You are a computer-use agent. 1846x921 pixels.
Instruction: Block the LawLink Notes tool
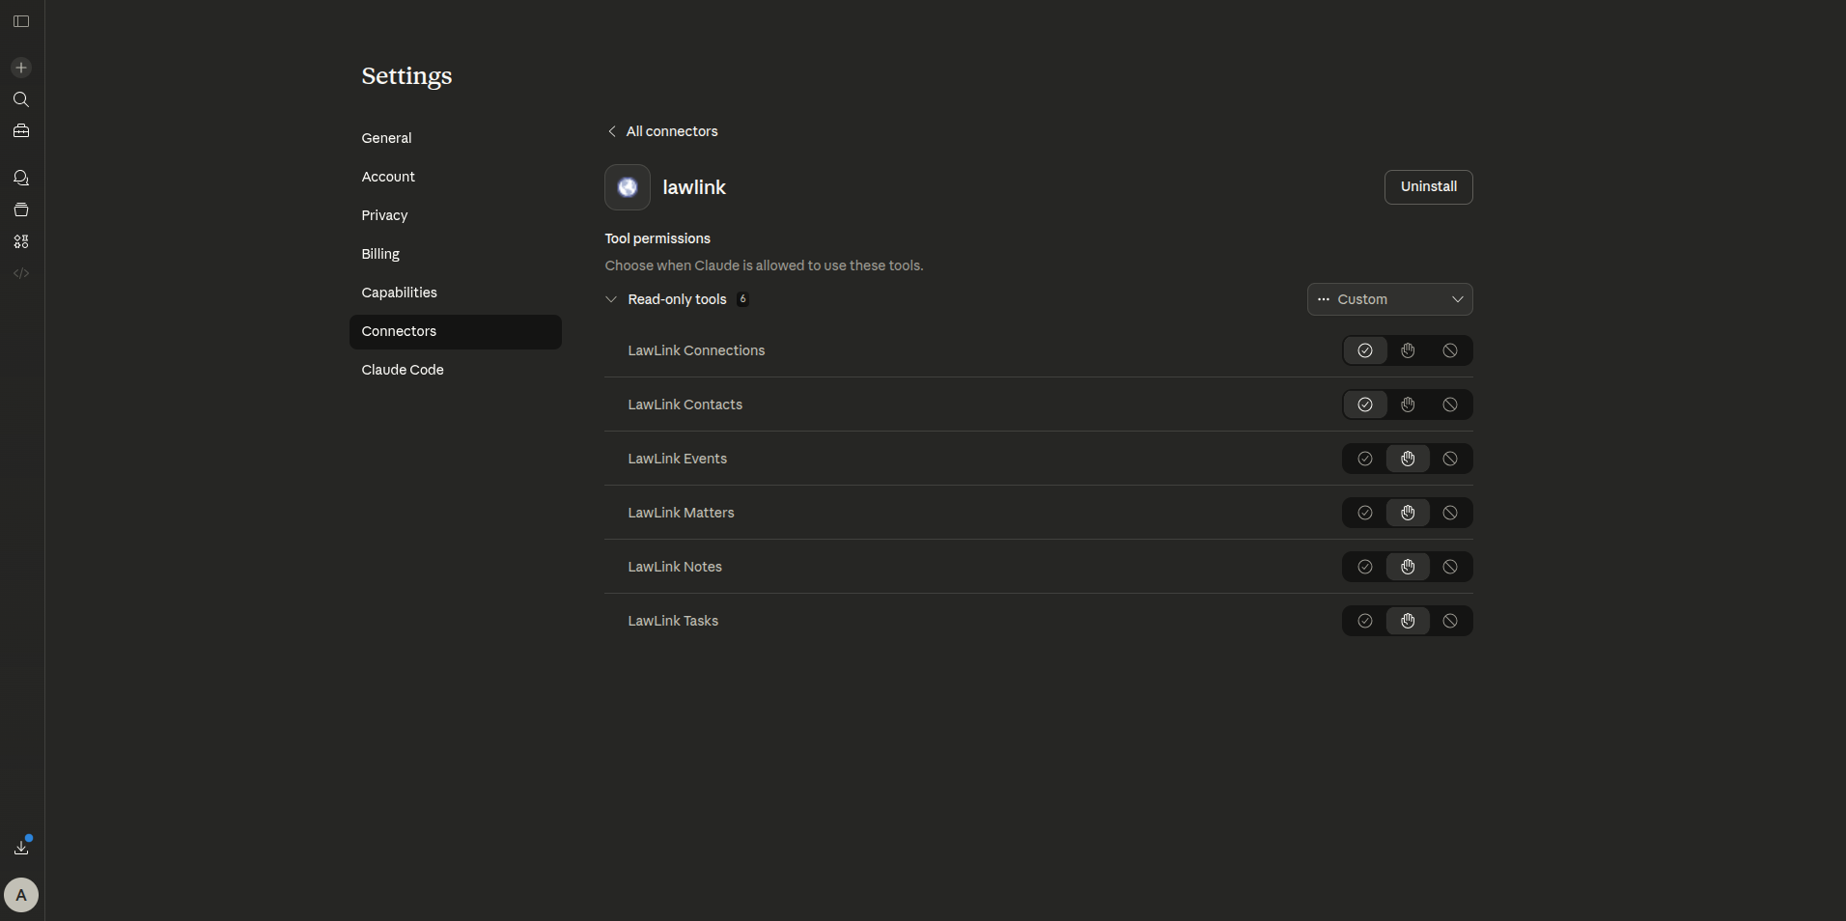[1450, 567]
